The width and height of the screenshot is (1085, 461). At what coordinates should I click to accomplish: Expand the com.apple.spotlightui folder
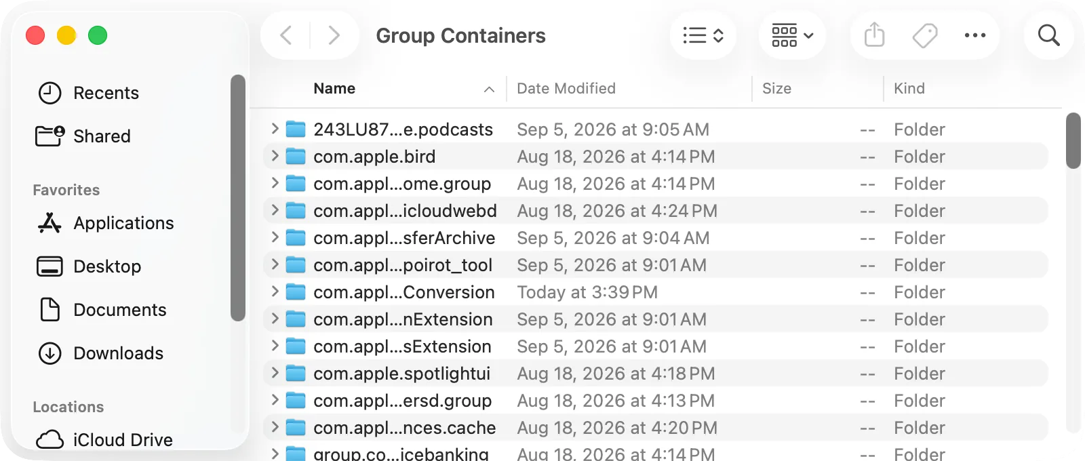(x=275, y=372)
